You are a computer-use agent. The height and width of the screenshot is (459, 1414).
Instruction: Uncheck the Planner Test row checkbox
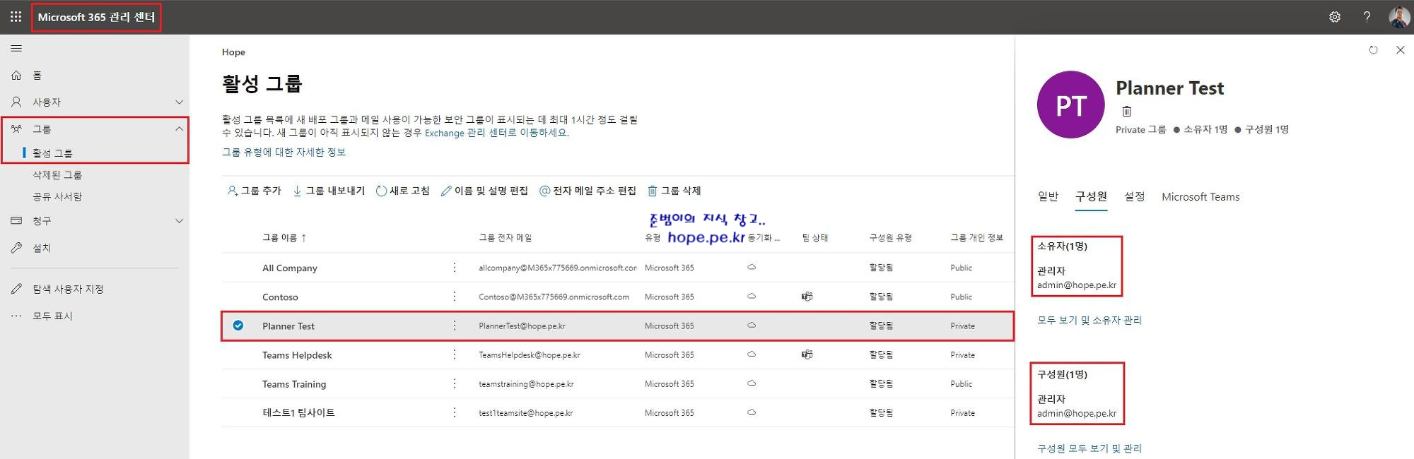click(238, 326)
